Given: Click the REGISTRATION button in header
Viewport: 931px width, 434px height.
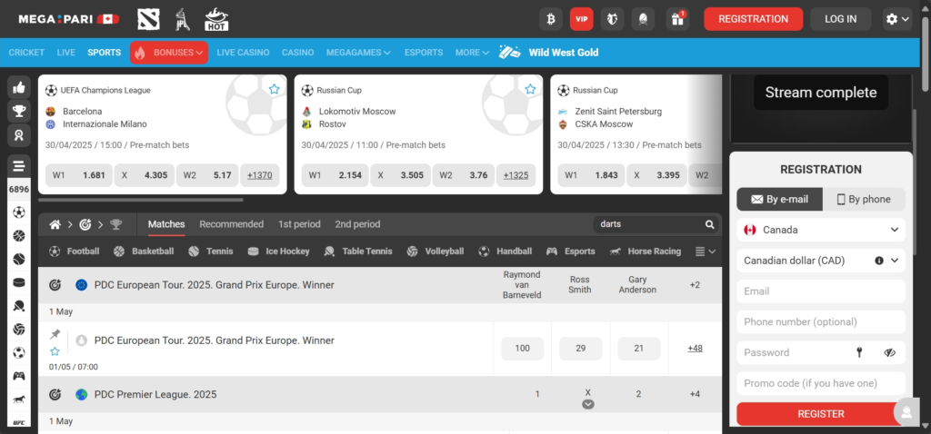Looking at the screenshot, I should [x=754, y=19].
